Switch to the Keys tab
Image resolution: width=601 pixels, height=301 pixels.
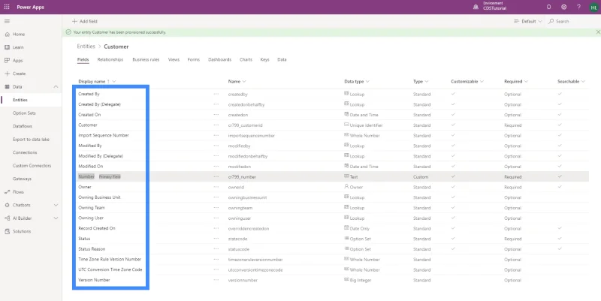[x=264, y=60]
